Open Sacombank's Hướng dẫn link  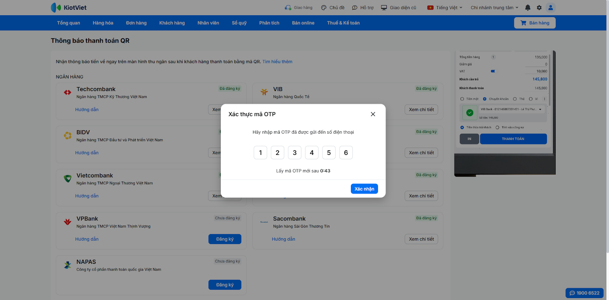tap(284, 239)
